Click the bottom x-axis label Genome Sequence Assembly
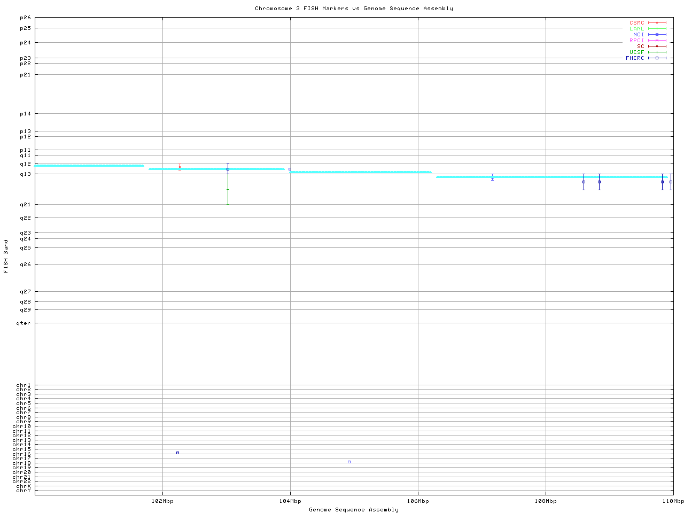The image size is (684, 513). point(354,510)
